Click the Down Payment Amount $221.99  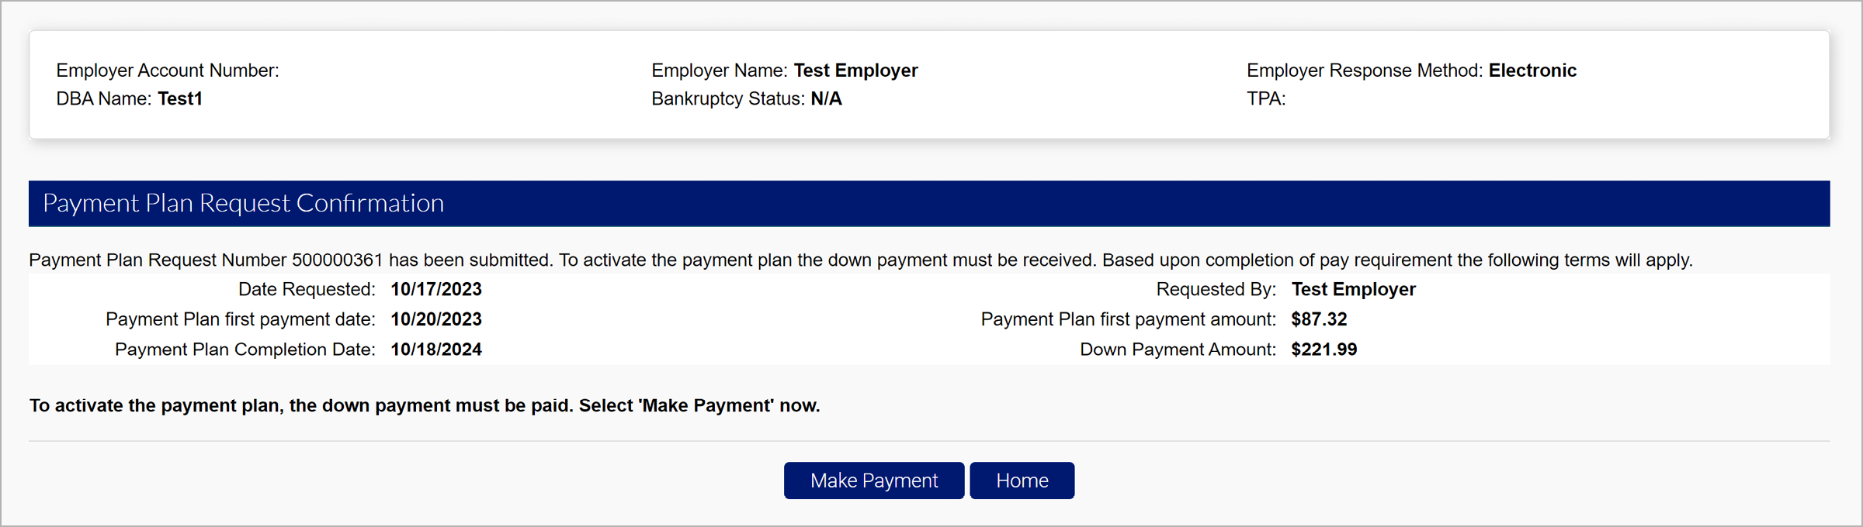1324,349
